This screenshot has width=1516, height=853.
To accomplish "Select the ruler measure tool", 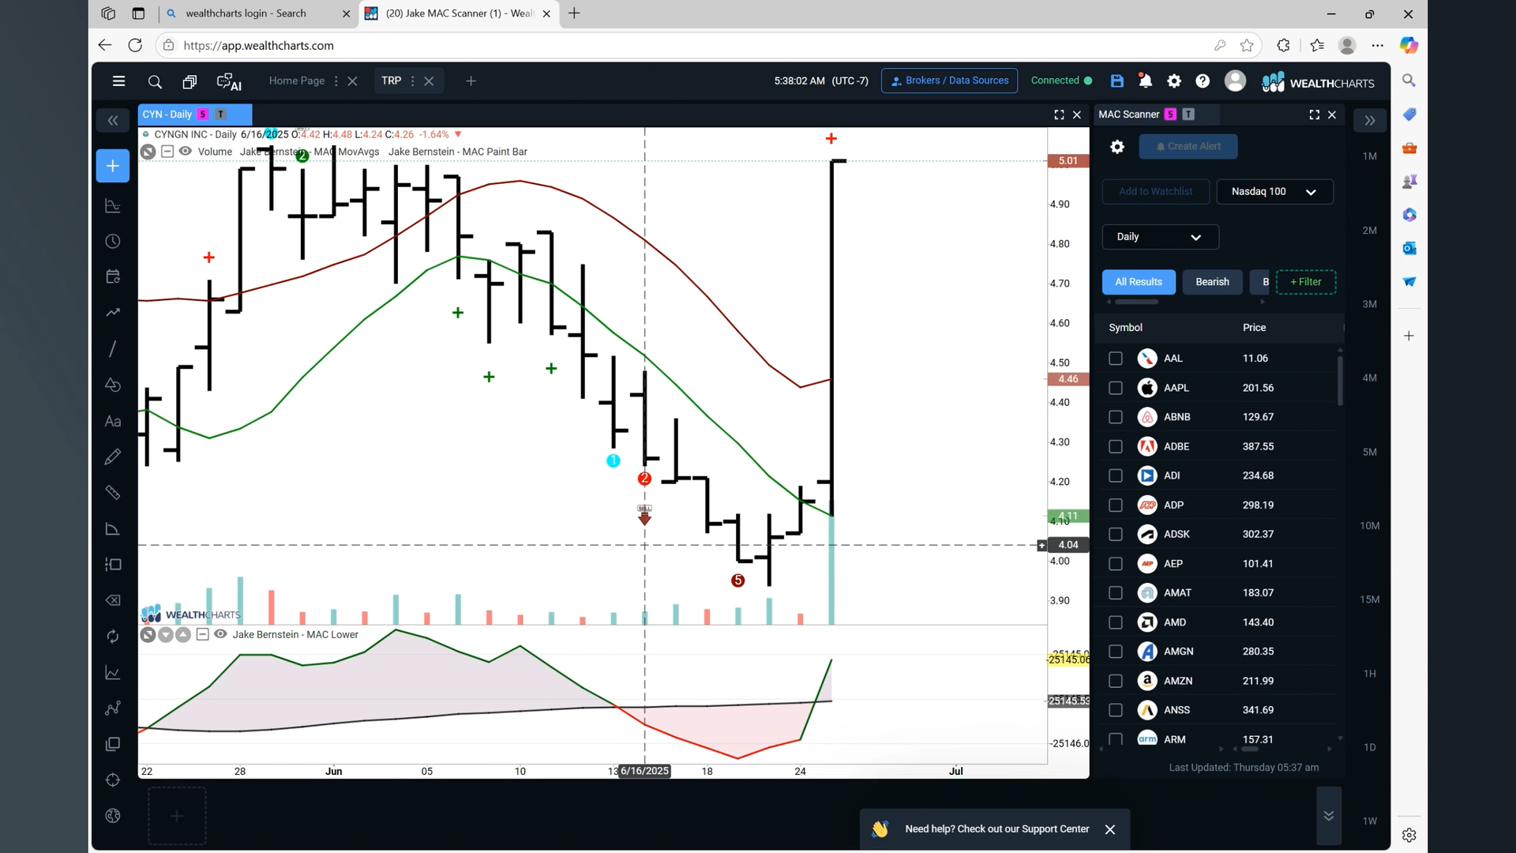I will coord(113,492).
